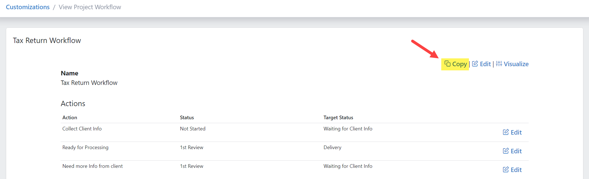Select the Collect Client Info row
Image resolution: width=589 pixels, height=179 pixels.
82,128
